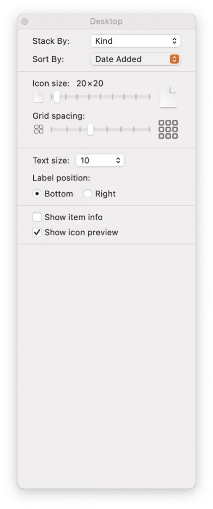
Task: Click the tight grid icon next to grid spacing
Action: click(x=39, y=129)
